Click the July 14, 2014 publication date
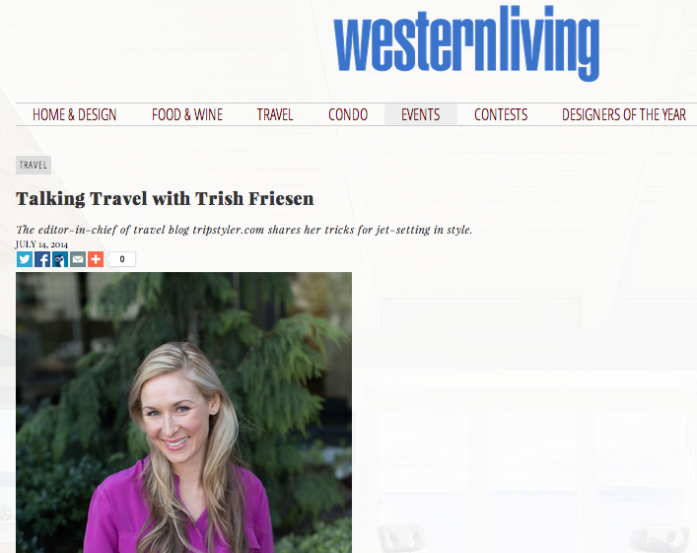Image resolution: width=697 pixels, height=553 pixels. 41,244
